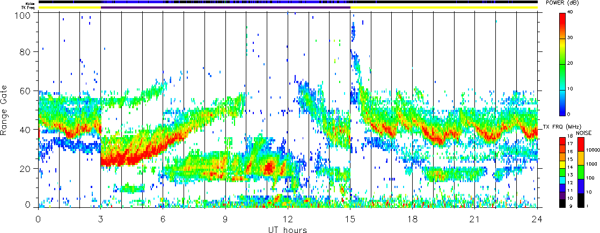The height and width of the screenshot is (233, 600).
Task: Select the "9" tick on the UT hours axis
Action: 225,219
